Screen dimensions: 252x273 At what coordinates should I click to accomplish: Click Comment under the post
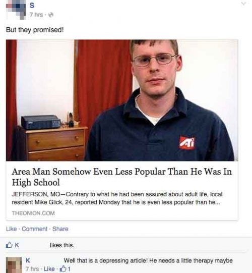(x=34, y=229)
